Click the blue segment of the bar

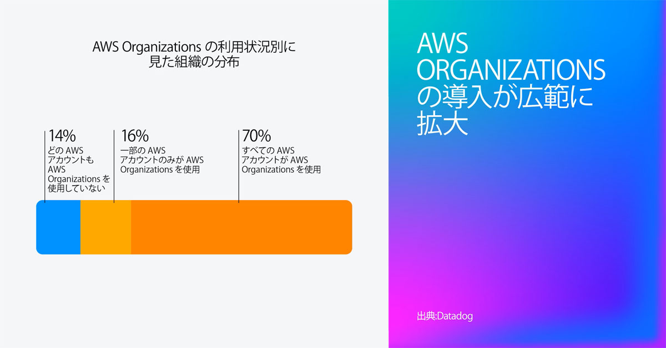pos(58,227)
